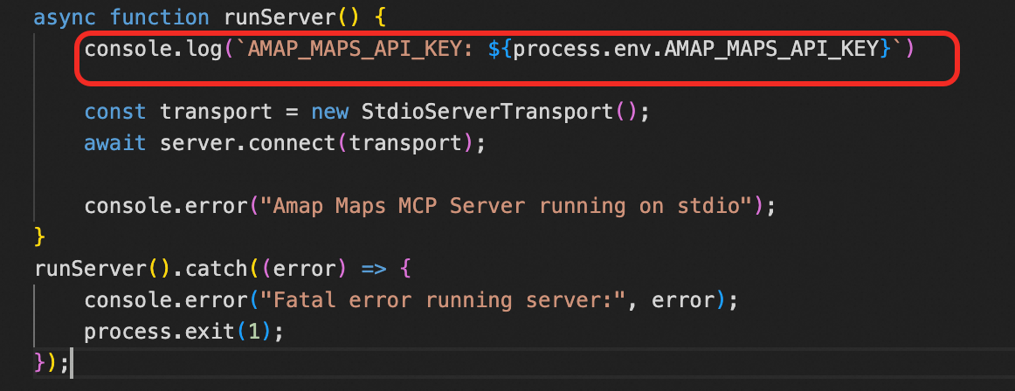Viewport: 1015px width, 391px height.
Task: Click the const keyword
Action: click(115, 113)
